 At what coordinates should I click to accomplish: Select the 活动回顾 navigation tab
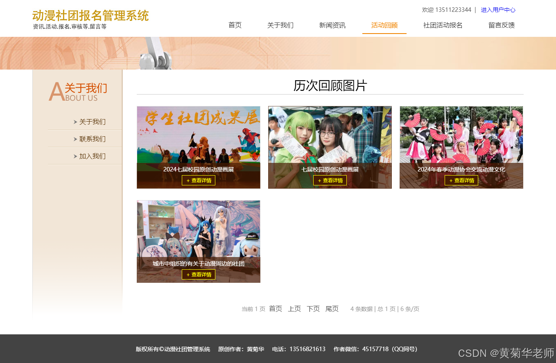coord(384,25)
